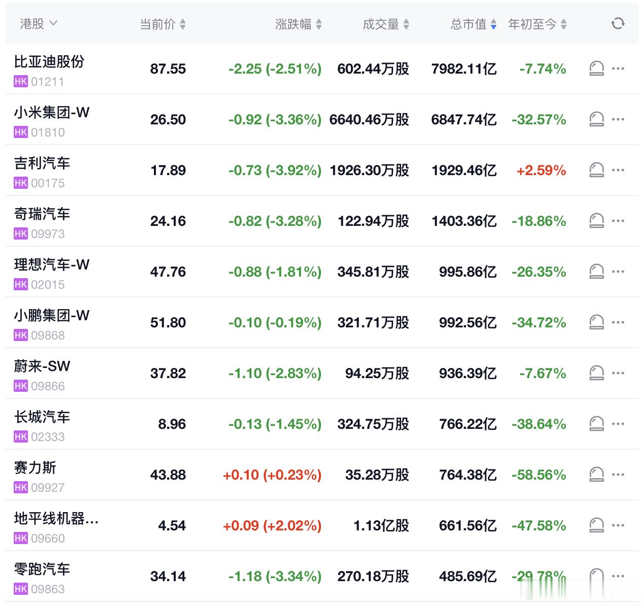Set alert bell for 比亚迪股份
This screenshot has height=606, width=644.
click(596, 69)
